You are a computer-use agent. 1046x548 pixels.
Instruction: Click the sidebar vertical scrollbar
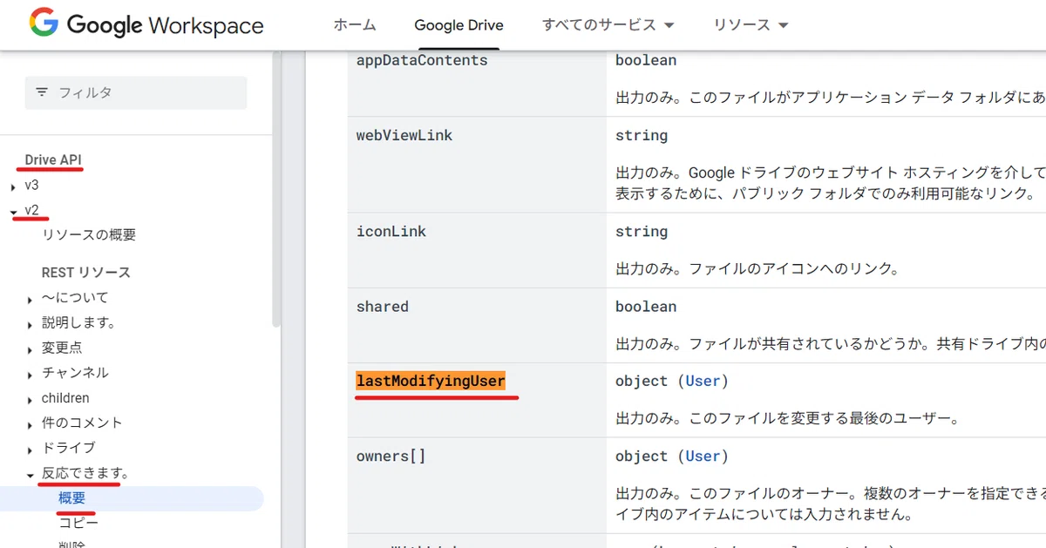276,187
